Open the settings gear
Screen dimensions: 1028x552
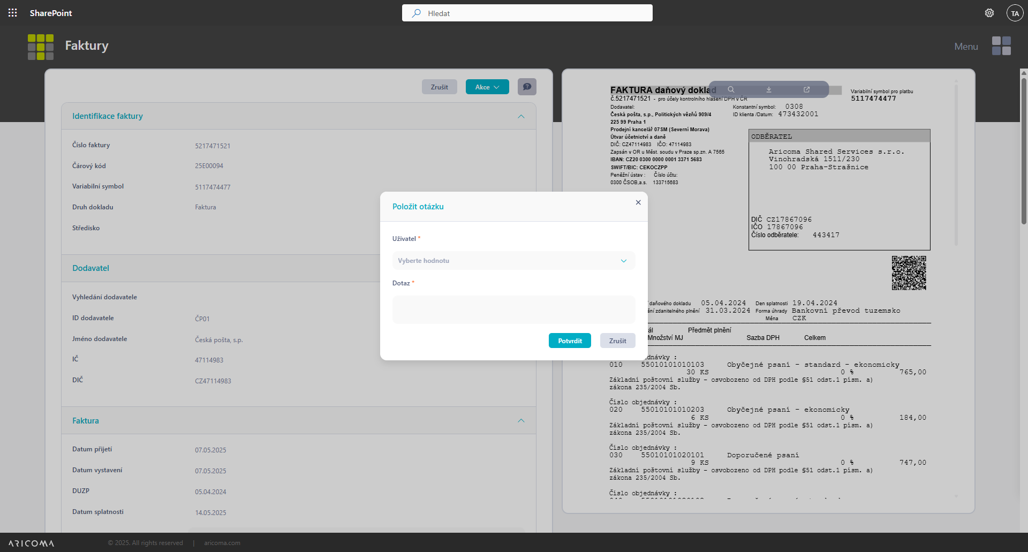(x=989, y=13)
